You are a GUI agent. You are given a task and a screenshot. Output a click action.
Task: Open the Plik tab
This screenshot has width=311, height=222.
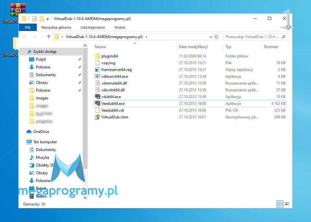pyautogui.click(x=28, y=27)
